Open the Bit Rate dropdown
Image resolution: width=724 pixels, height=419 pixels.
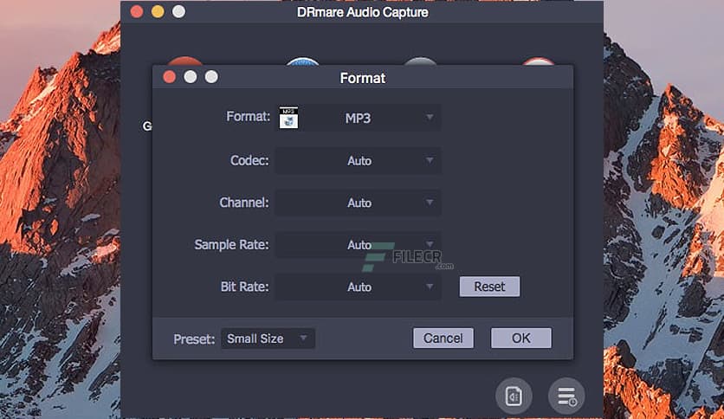pos(359,287)
